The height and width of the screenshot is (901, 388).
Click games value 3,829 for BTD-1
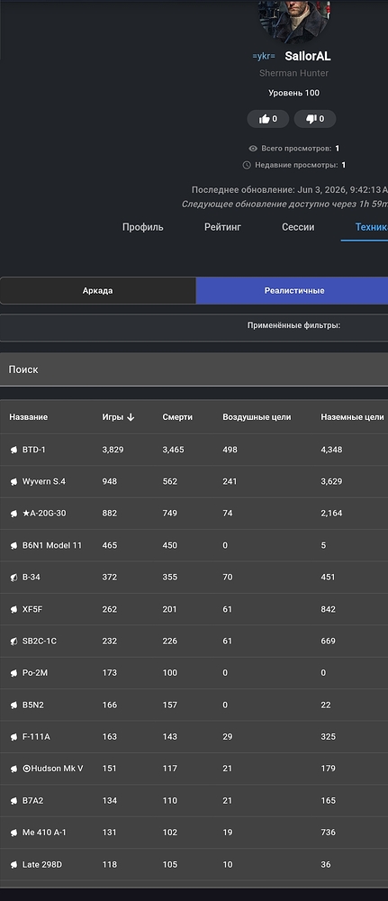[x=113, y=450]
